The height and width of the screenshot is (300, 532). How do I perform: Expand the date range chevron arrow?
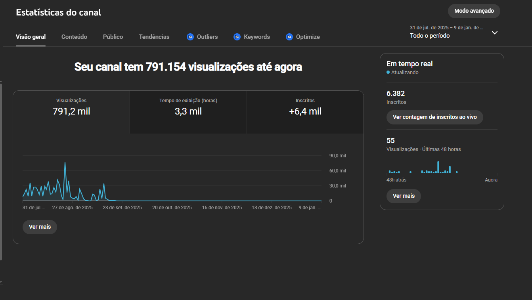tap(494, 32)
